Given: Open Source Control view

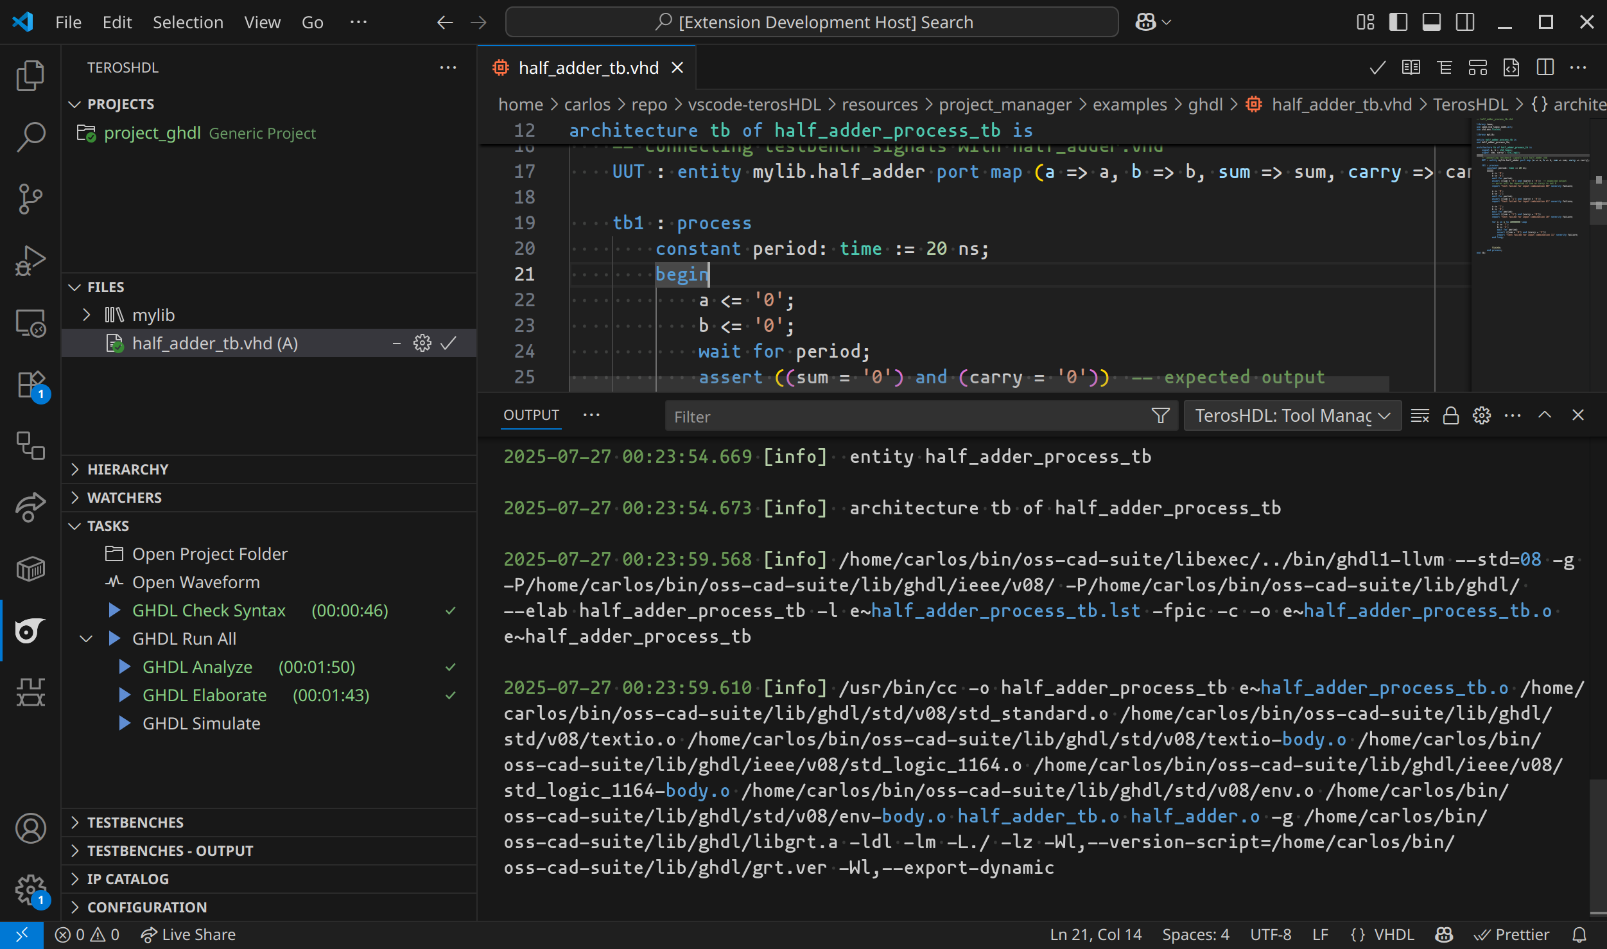Looking at the screenshot, I should click(x=30, y=199).
